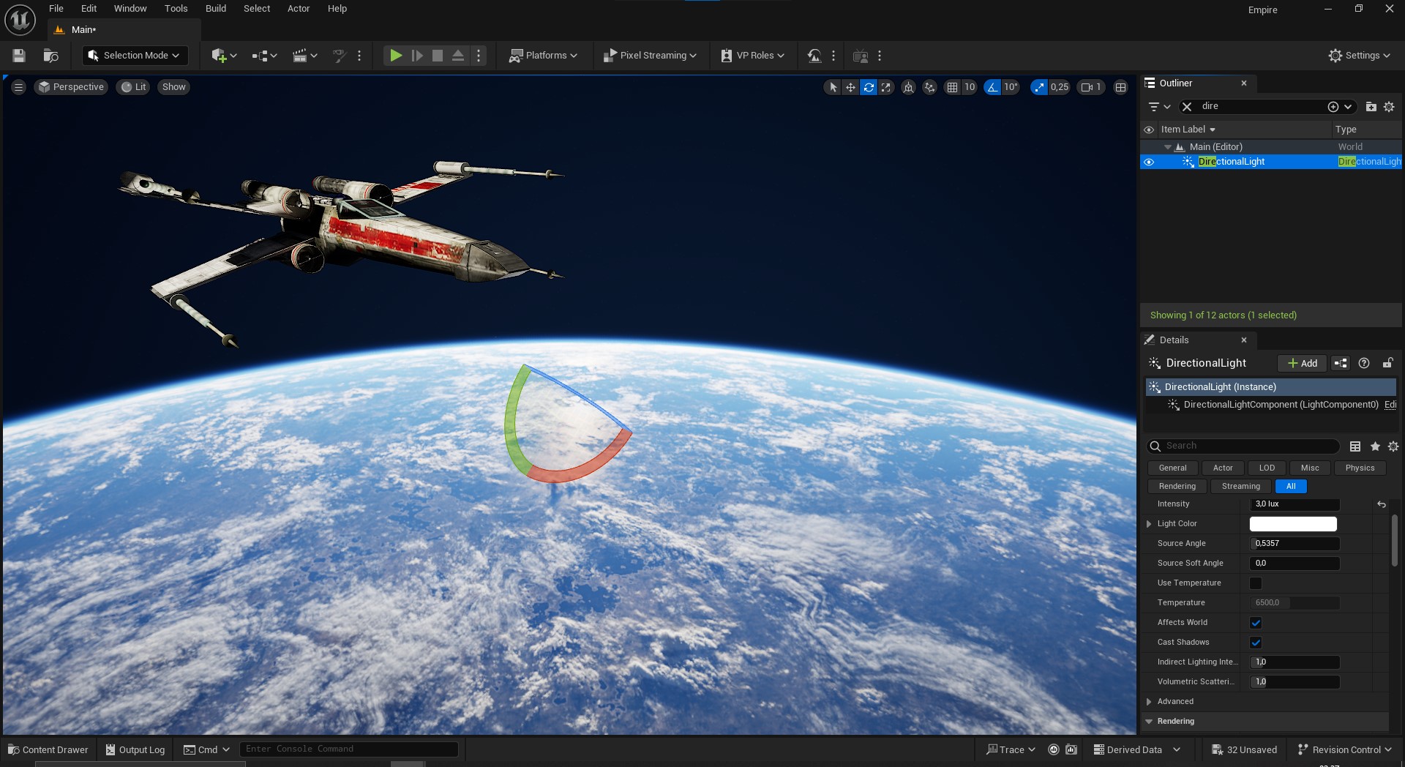Screen dimensions: 1405x767
Task: Open the Blueprints dropdown icon in the toolbar
Action: click(x=264, y=56)
